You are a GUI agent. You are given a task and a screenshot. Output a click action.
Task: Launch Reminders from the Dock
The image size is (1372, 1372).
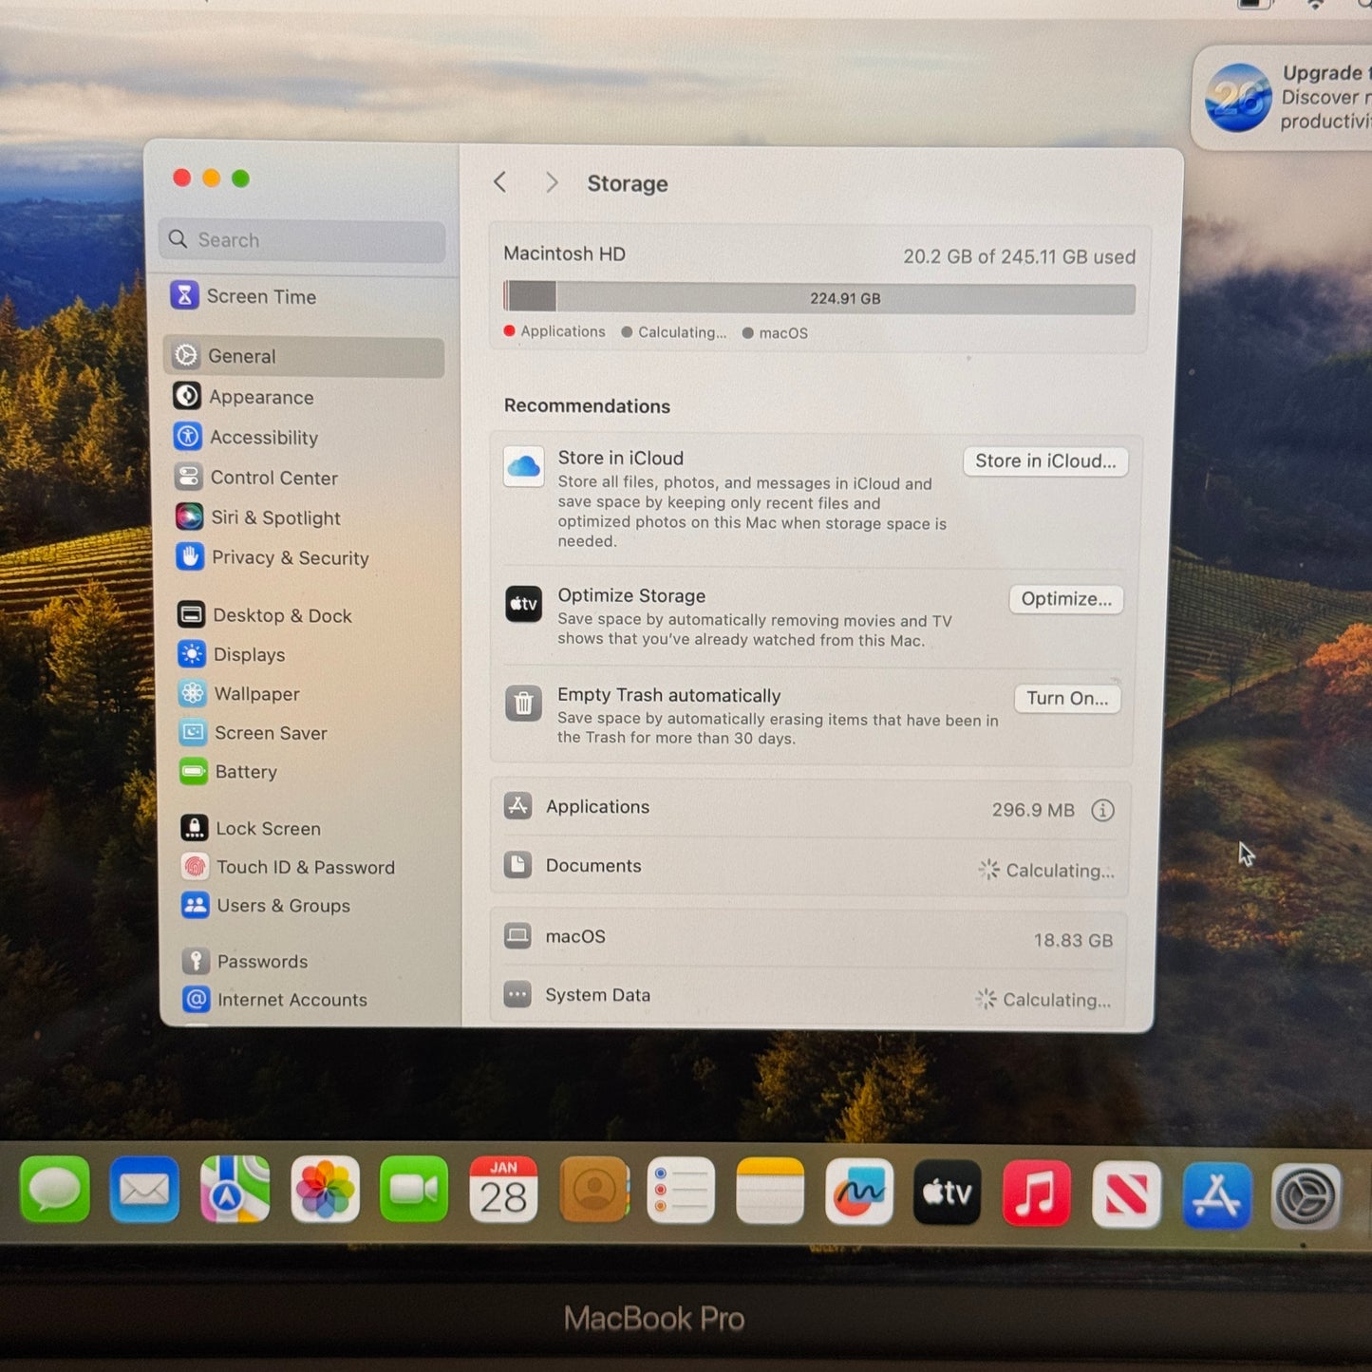coord(681,1191)
